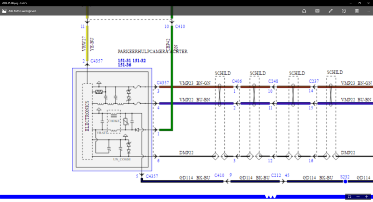Click the fit-to-window icon at the bottom right

click(x=349, y=197)
